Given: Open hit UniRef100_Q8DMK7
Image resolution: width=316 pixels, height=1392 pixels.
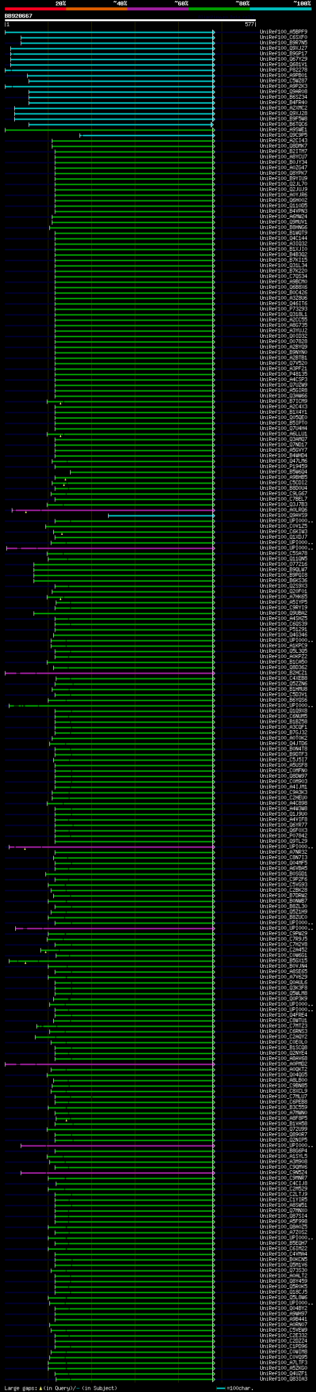Looking at the screenshot, I should (283, 146).
